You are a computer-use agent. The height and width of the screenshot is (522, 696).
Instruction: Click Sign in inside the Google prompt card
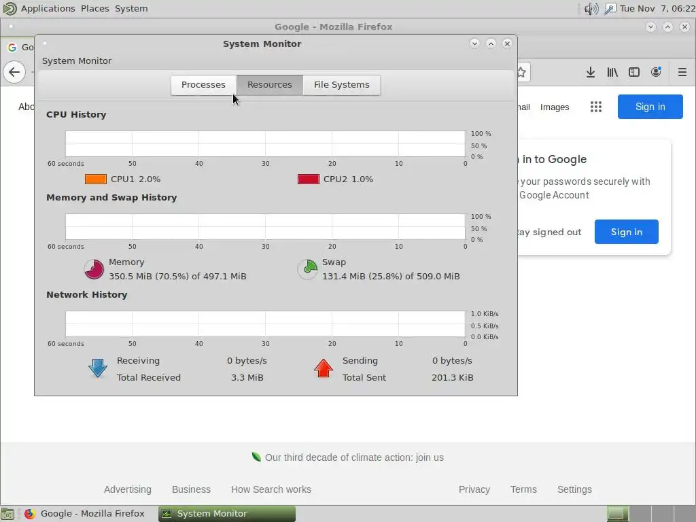626,232
